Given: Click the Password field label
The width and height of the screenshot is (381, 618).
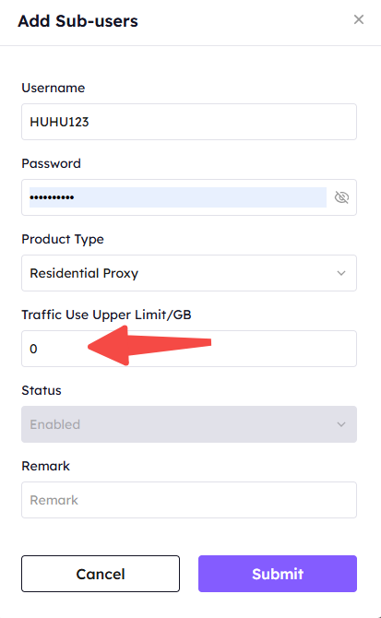Looking at the screenshot, I should (x=52, y=163).
